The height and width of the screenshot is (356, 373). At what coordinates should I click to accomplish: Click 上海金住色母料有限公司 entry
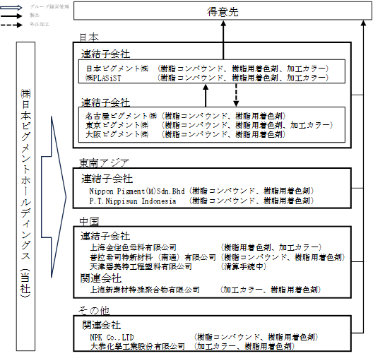pyautogui.click(x=134, y=247)
